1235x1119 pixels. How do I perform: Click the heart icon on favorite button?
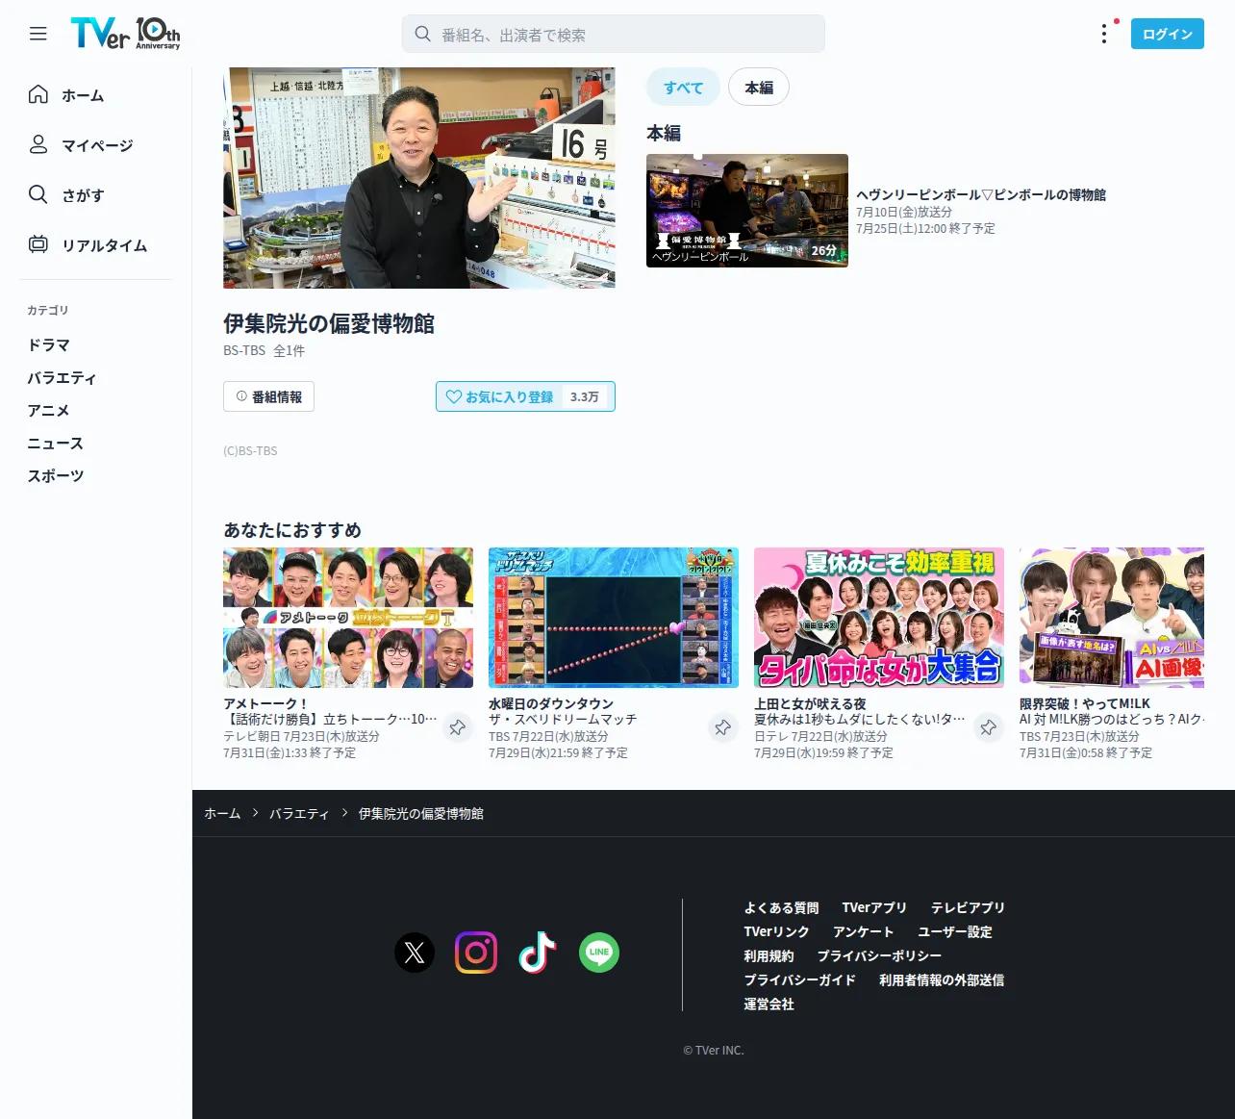pos(454,396)
